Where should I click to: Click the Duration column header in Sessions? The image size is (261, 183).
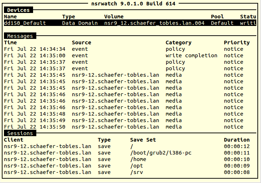(237, 140)
